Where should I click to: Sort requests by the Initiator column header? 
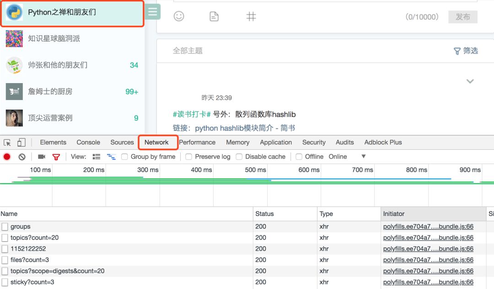coord(434,214)
